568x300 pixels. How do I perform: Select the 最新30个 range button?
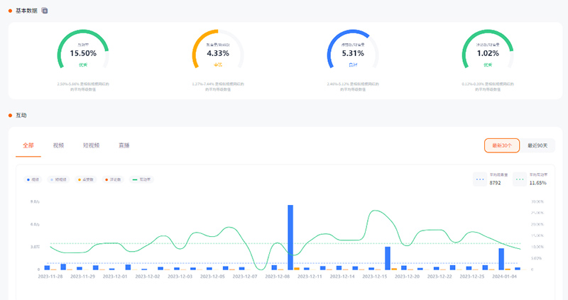pos(501,145)
